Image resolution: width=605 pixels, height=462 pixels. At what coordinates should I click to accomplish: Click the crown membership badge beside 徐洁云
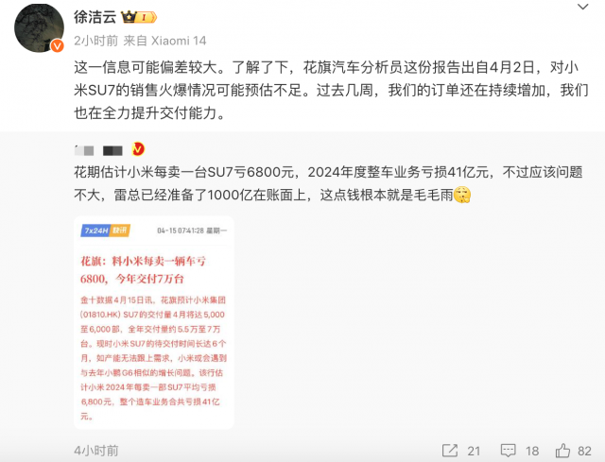click(x=139, y=17)
